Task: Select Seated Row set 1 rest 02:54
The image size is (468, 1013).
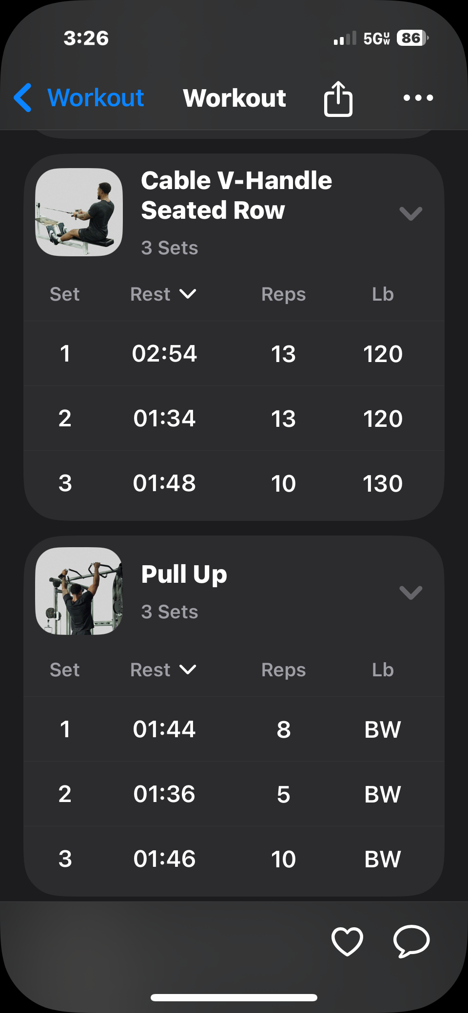Action: pos(164,354)
